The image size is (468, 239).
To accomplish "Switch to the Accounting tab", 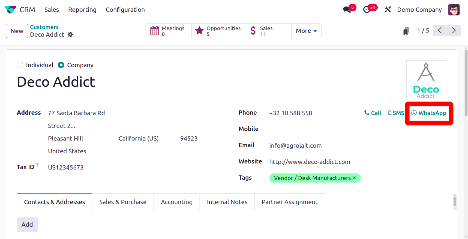I will 177,202.
